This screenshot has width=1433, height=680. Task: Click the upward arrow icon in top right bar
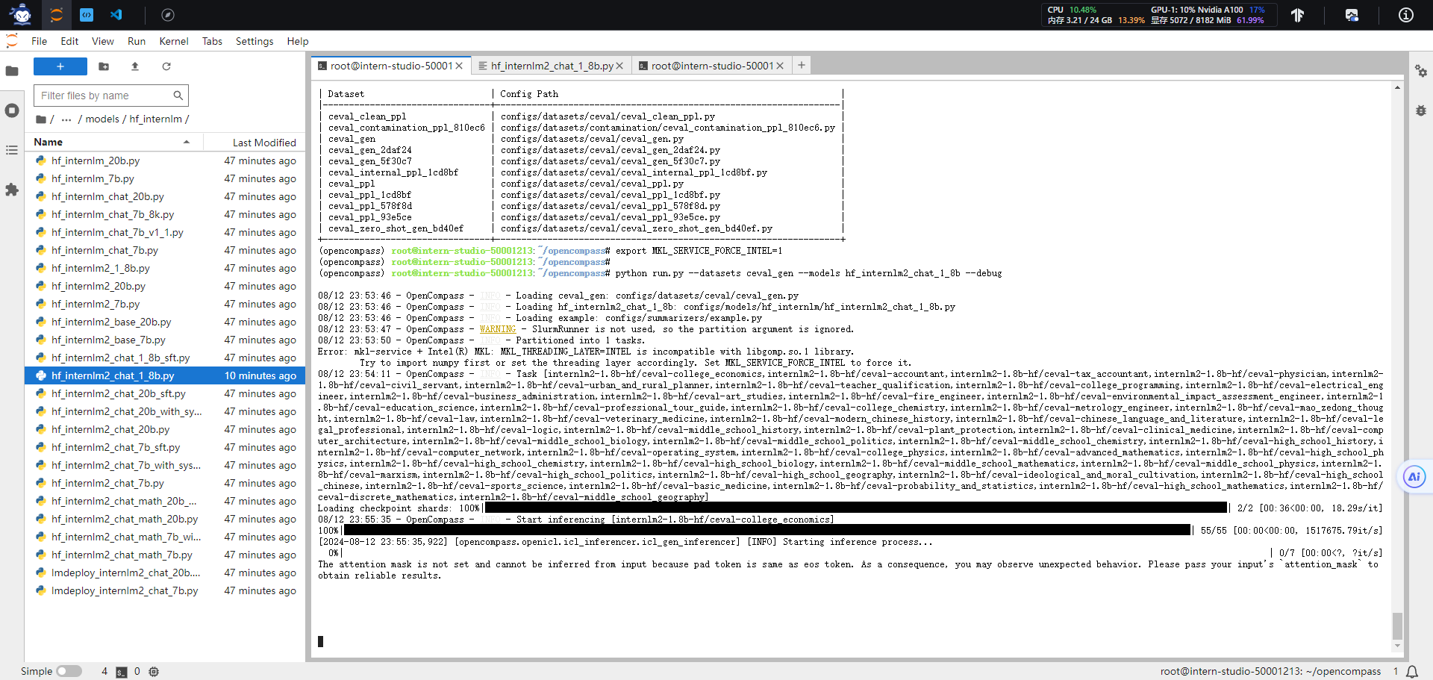pos(1298,15)
